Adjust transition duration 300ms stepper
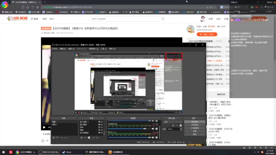This screenshot has height=155, width=276. (x=181, y=129)
